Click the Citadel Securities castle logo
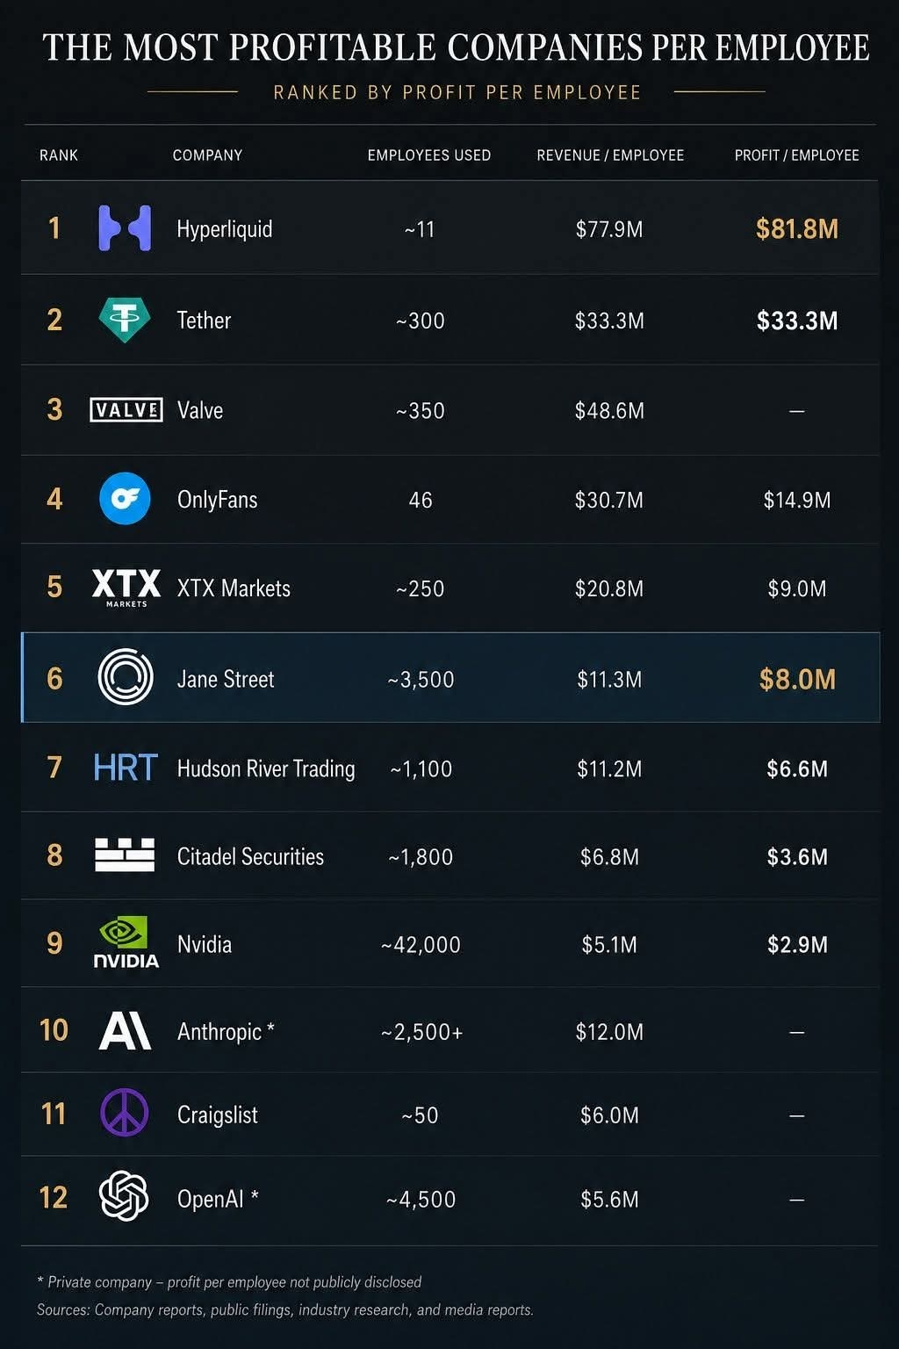Screen dimensions: 899x1349 tap(125, 855)
